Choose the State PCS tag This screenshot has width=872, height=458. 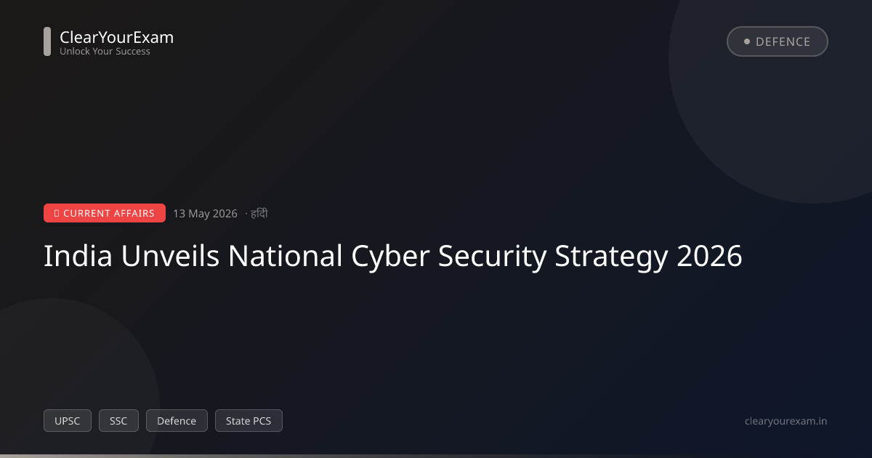click(249, 421)
